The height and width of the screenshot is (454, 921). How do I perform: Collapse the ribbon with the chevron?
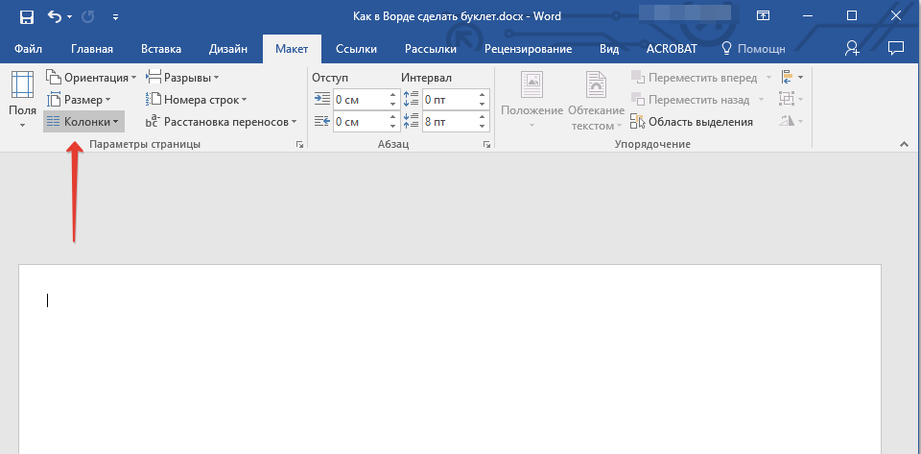[x=903, y=144]
